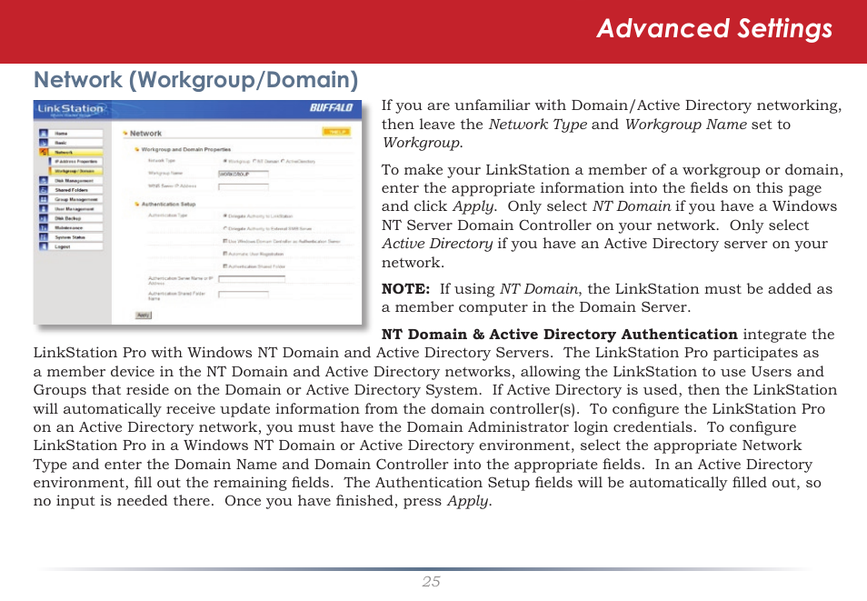Click Authentication Server Name or IP field
867x601 pixels.
click(252, 279)
